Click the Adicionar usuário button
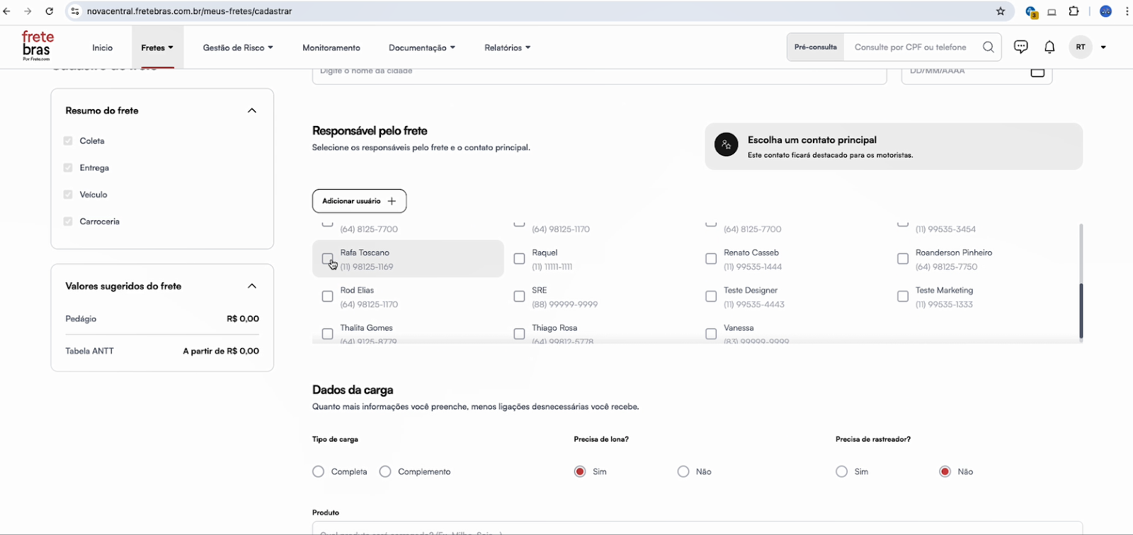 [x=359, y=201]
